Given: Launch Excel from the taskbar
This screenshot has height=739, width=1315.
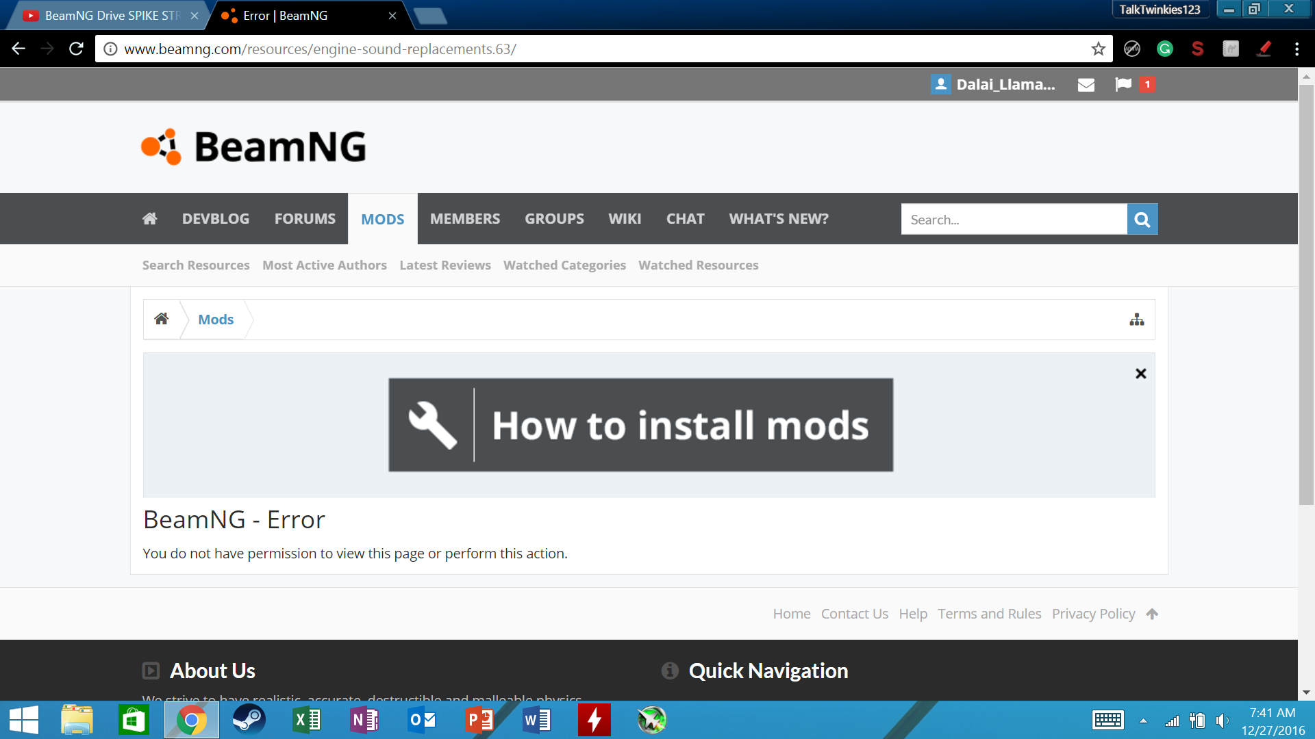Looking at the screenshot, I should [x=306, y=720].
